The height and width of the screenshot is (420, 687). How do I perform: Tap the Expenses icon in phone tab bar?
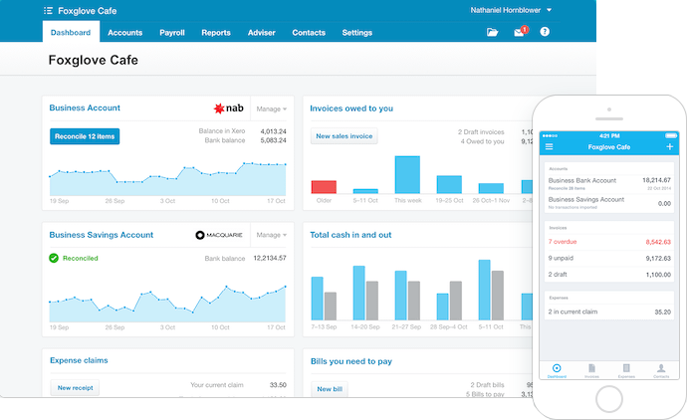coord(626,370)
